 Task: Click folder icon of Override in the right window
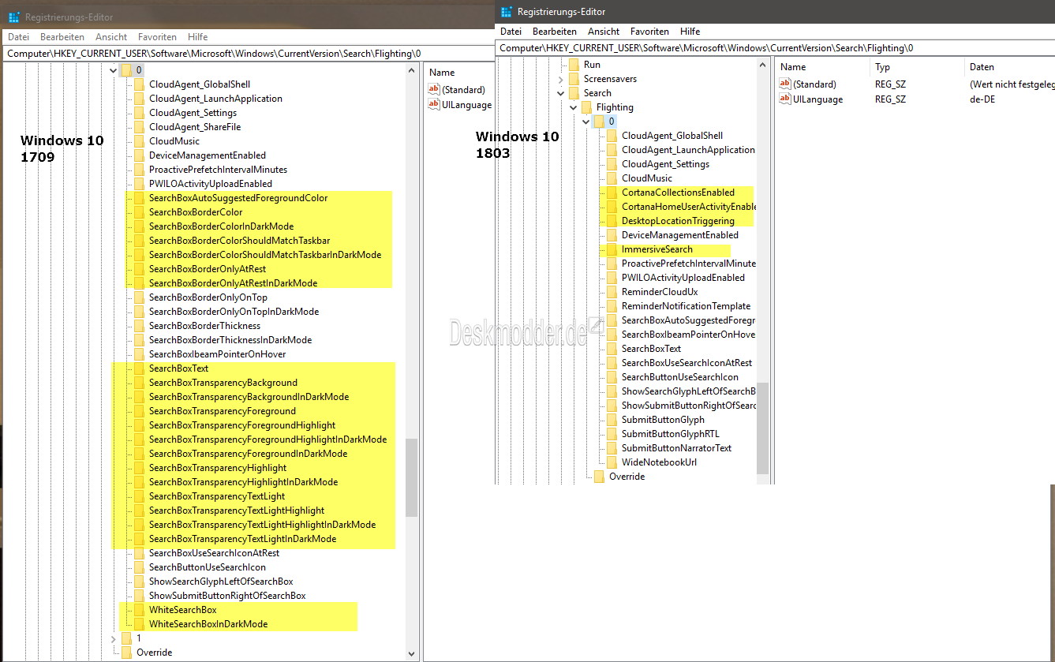(599, 477)
